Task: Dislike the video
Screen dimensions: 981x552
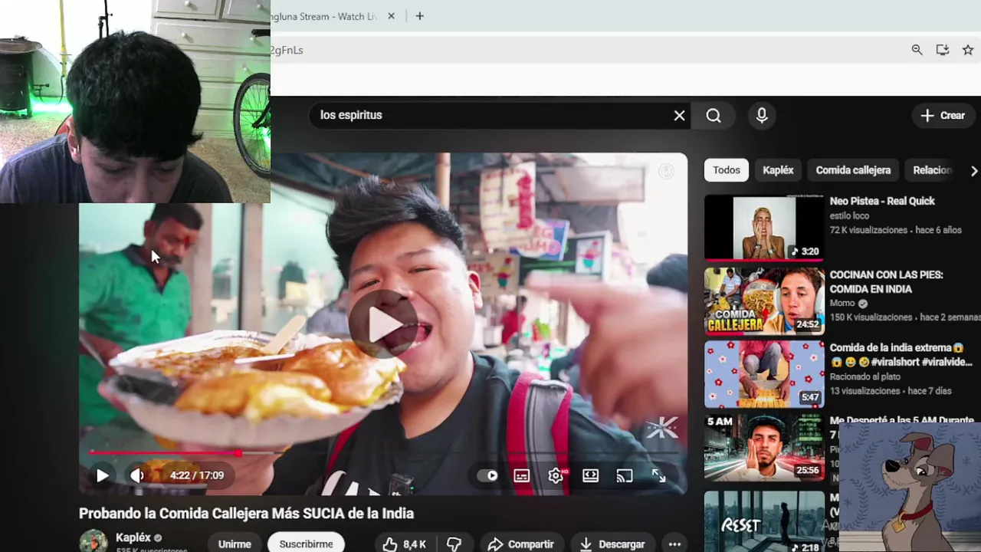Action: pos(454,544)
